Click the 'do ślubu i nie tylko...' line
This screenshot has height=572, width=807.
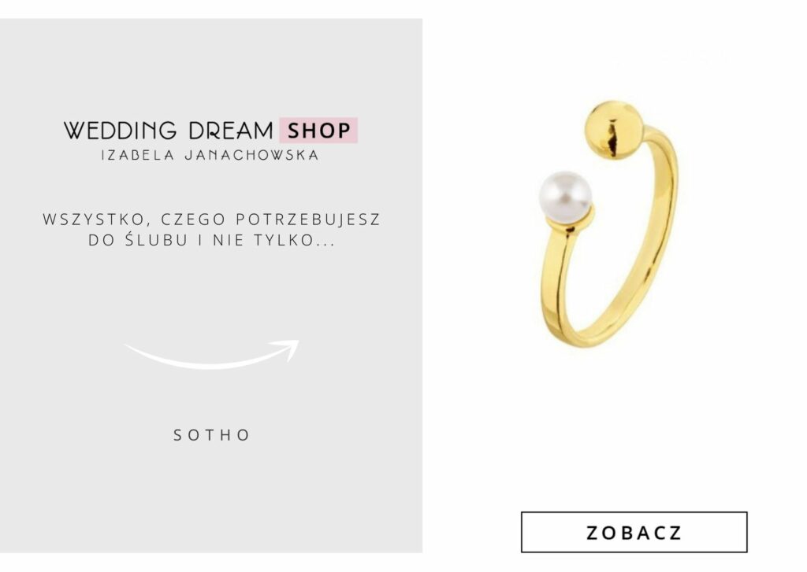(x=211, y=240)
